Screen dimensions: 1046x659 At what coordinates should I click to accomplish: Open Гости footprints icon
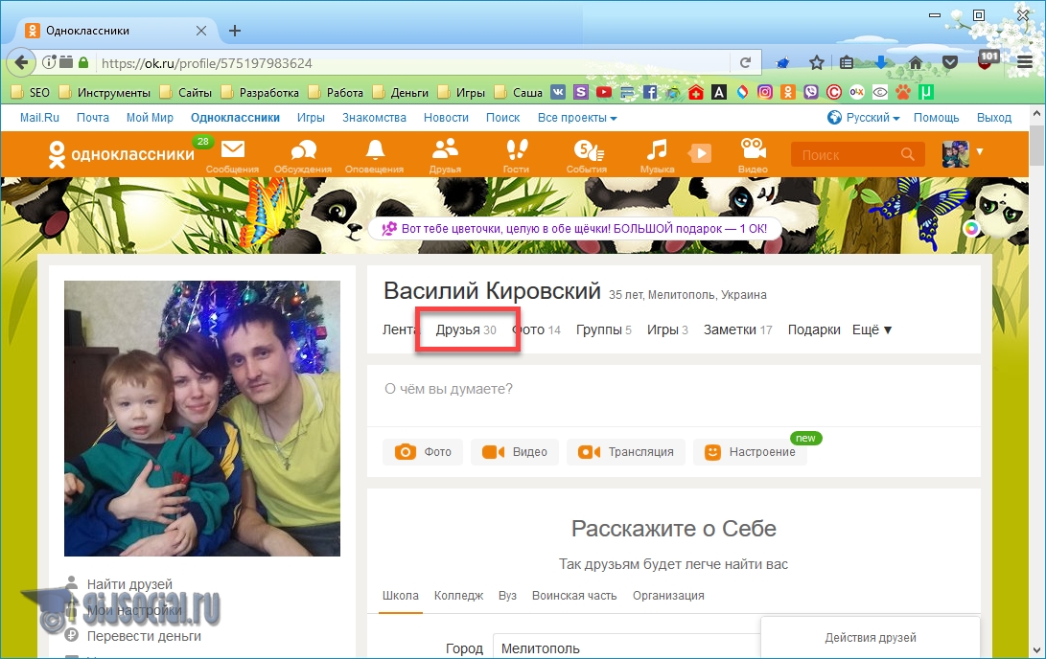pos(516,151)
